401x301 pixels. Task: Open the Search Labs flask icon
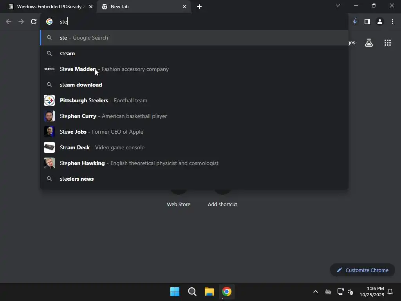tap(369, 43)
